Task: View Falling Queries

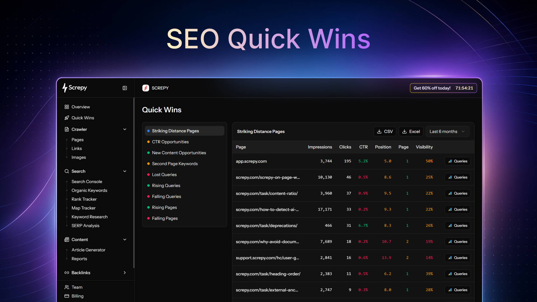Action: pos(185,196)
